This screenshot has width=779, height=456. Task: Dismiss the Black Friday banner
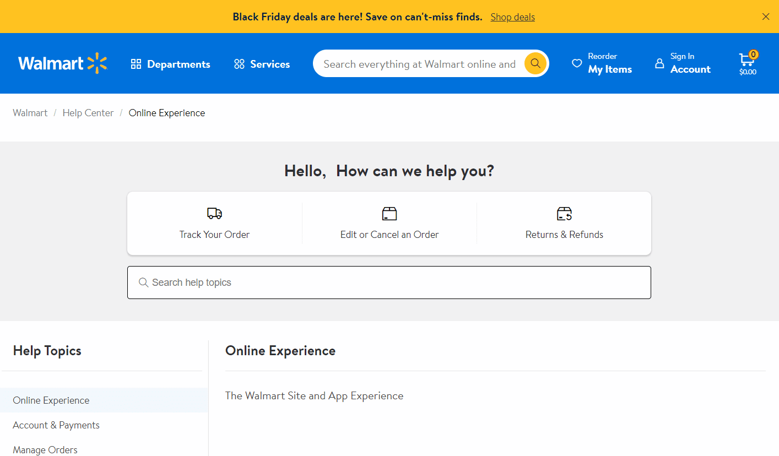point(766,17)
